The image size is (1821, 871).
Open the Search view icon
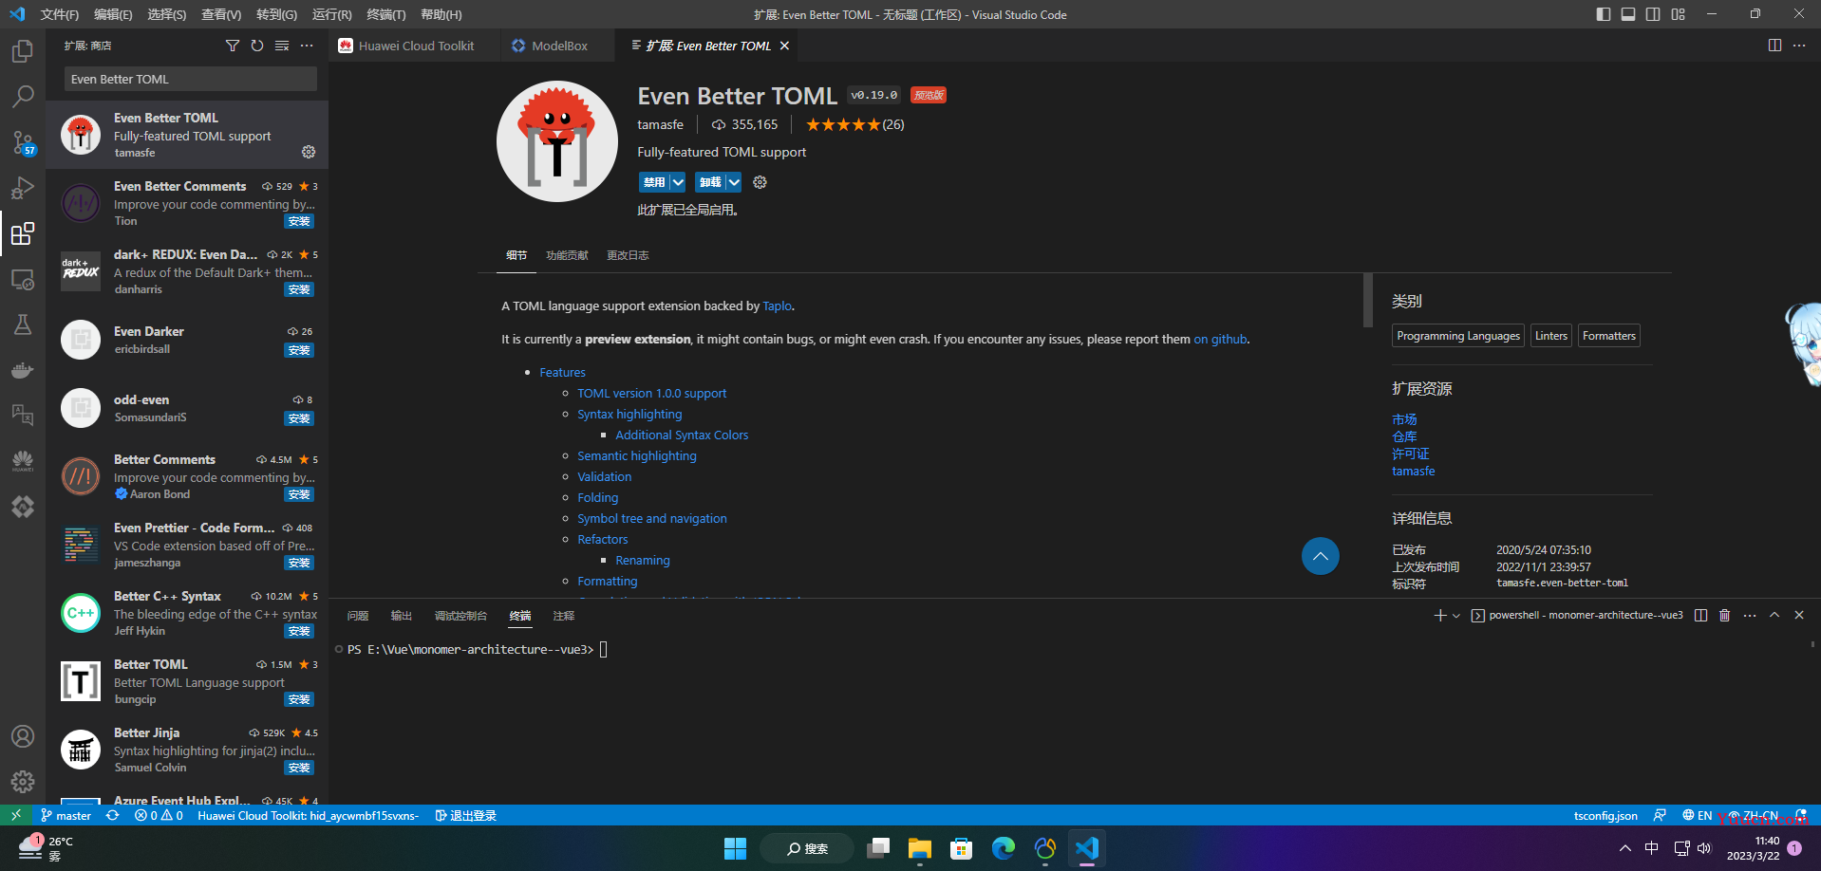click(23, 96)
